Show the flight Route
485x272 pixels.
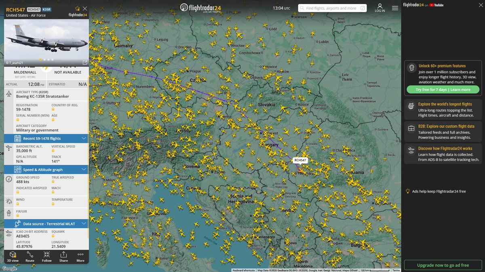pyautogui.click(x=30, y=257)
